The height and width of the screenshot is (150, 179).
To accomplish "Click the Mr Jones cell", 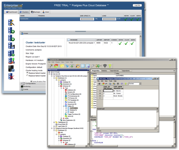I will tap(118, 93).
